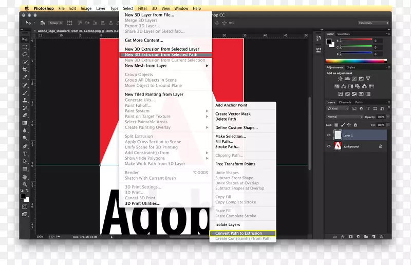Select the Crop tool
Image resolution: width=411 pixels, height=265 pixels.
click(x=25, y=70)
